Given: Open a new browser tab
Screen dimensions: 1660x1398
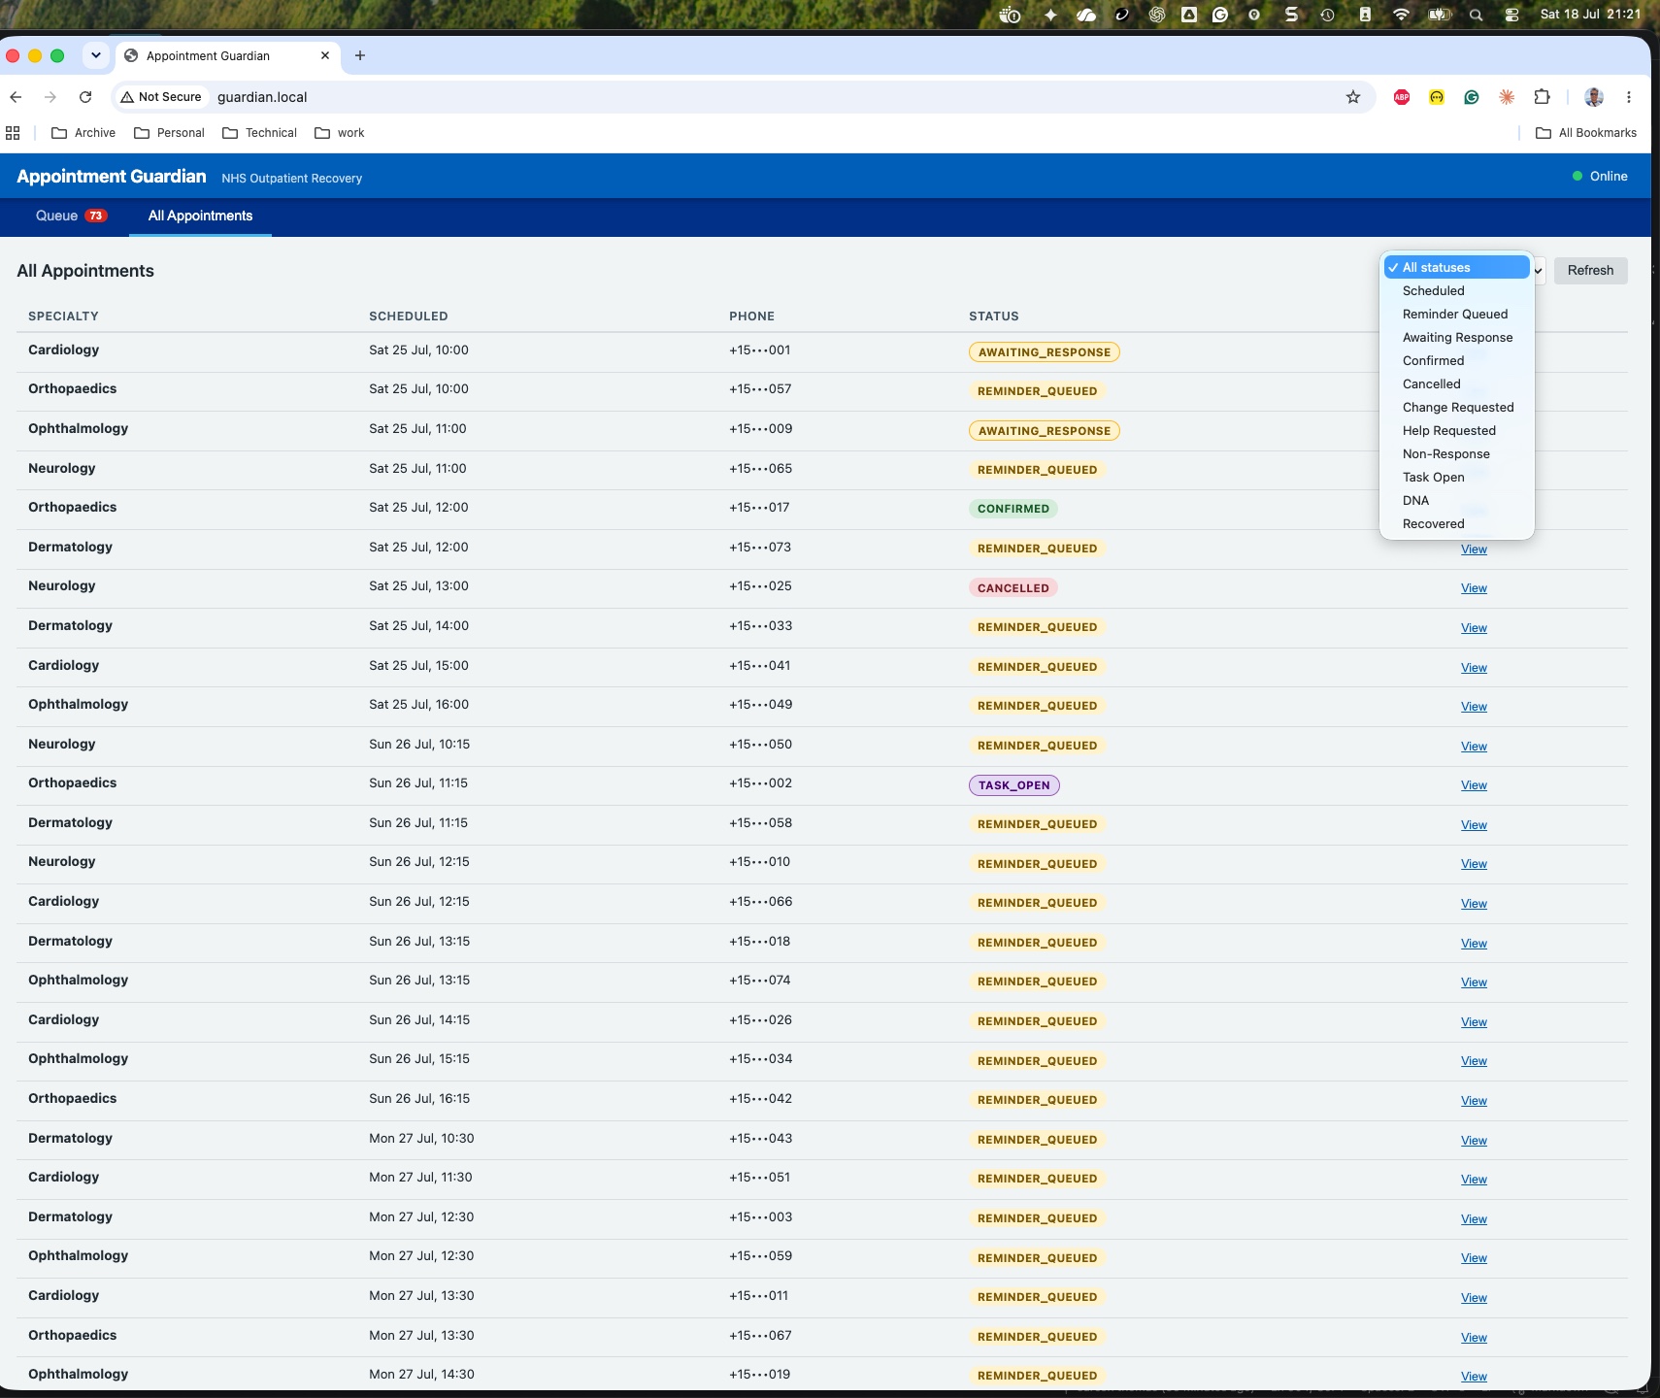Looking at the screenshot, I should coord(360,55).
